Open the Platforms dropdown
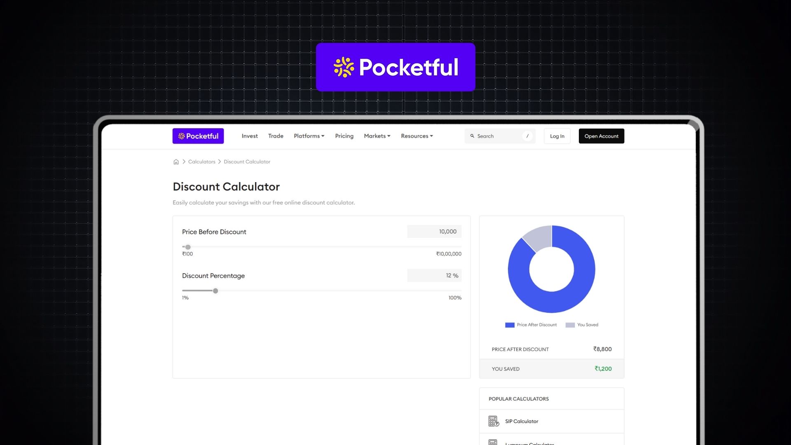 tap(309, 136)
